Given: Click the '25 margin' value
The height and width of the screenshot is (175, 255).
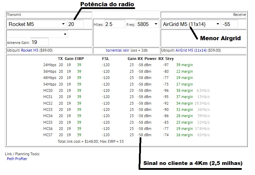Looking at the screenshot, I should click(x=185, y=122).
